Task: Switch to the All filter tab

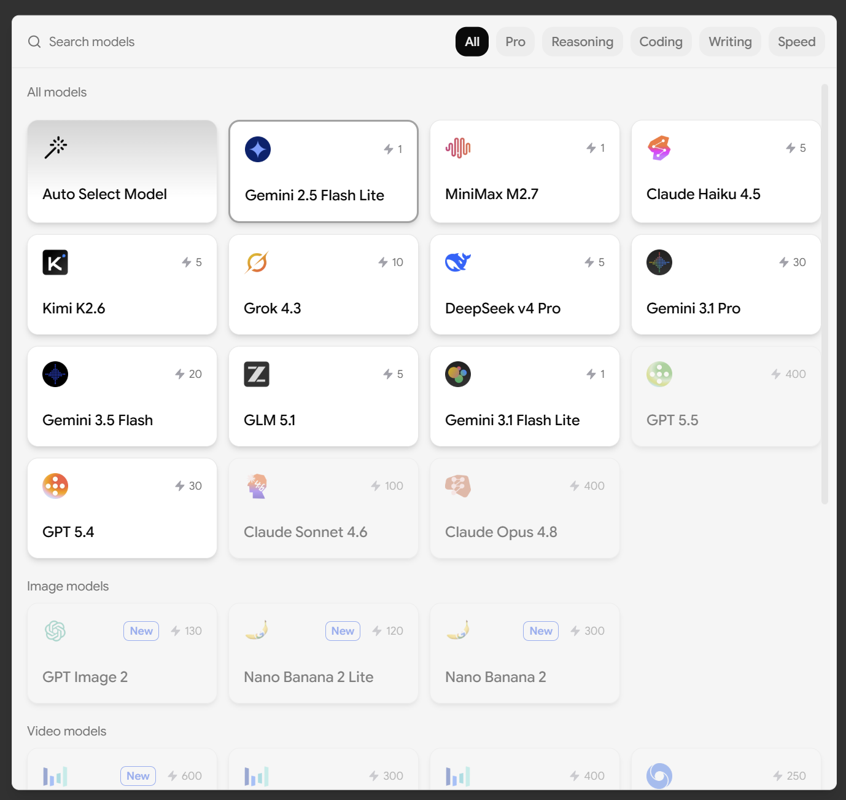Action: (472, 42)
